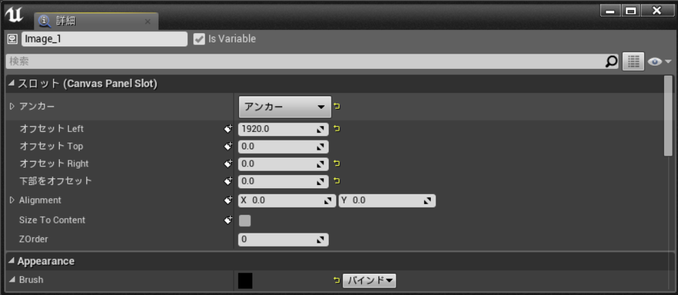678x295 pixels.
Task: Click the Unreal Engine logo icon
Action: (x=14, y=15)
